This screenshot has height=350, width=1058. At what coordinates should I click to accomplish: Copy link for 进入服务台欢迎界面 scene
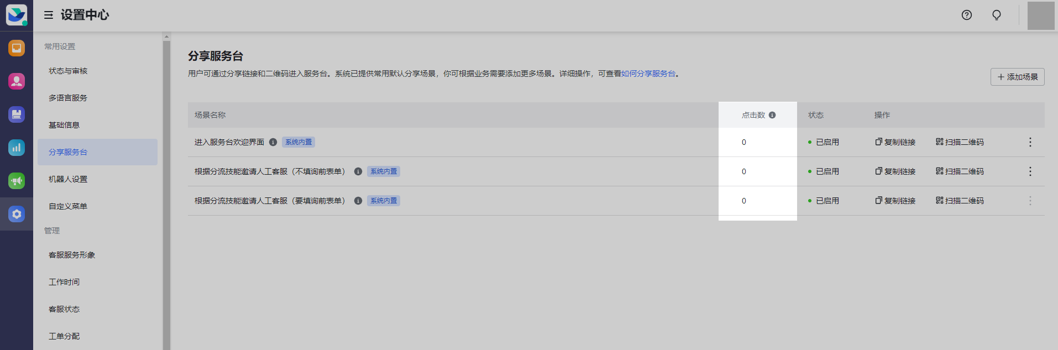pos(895,142)
